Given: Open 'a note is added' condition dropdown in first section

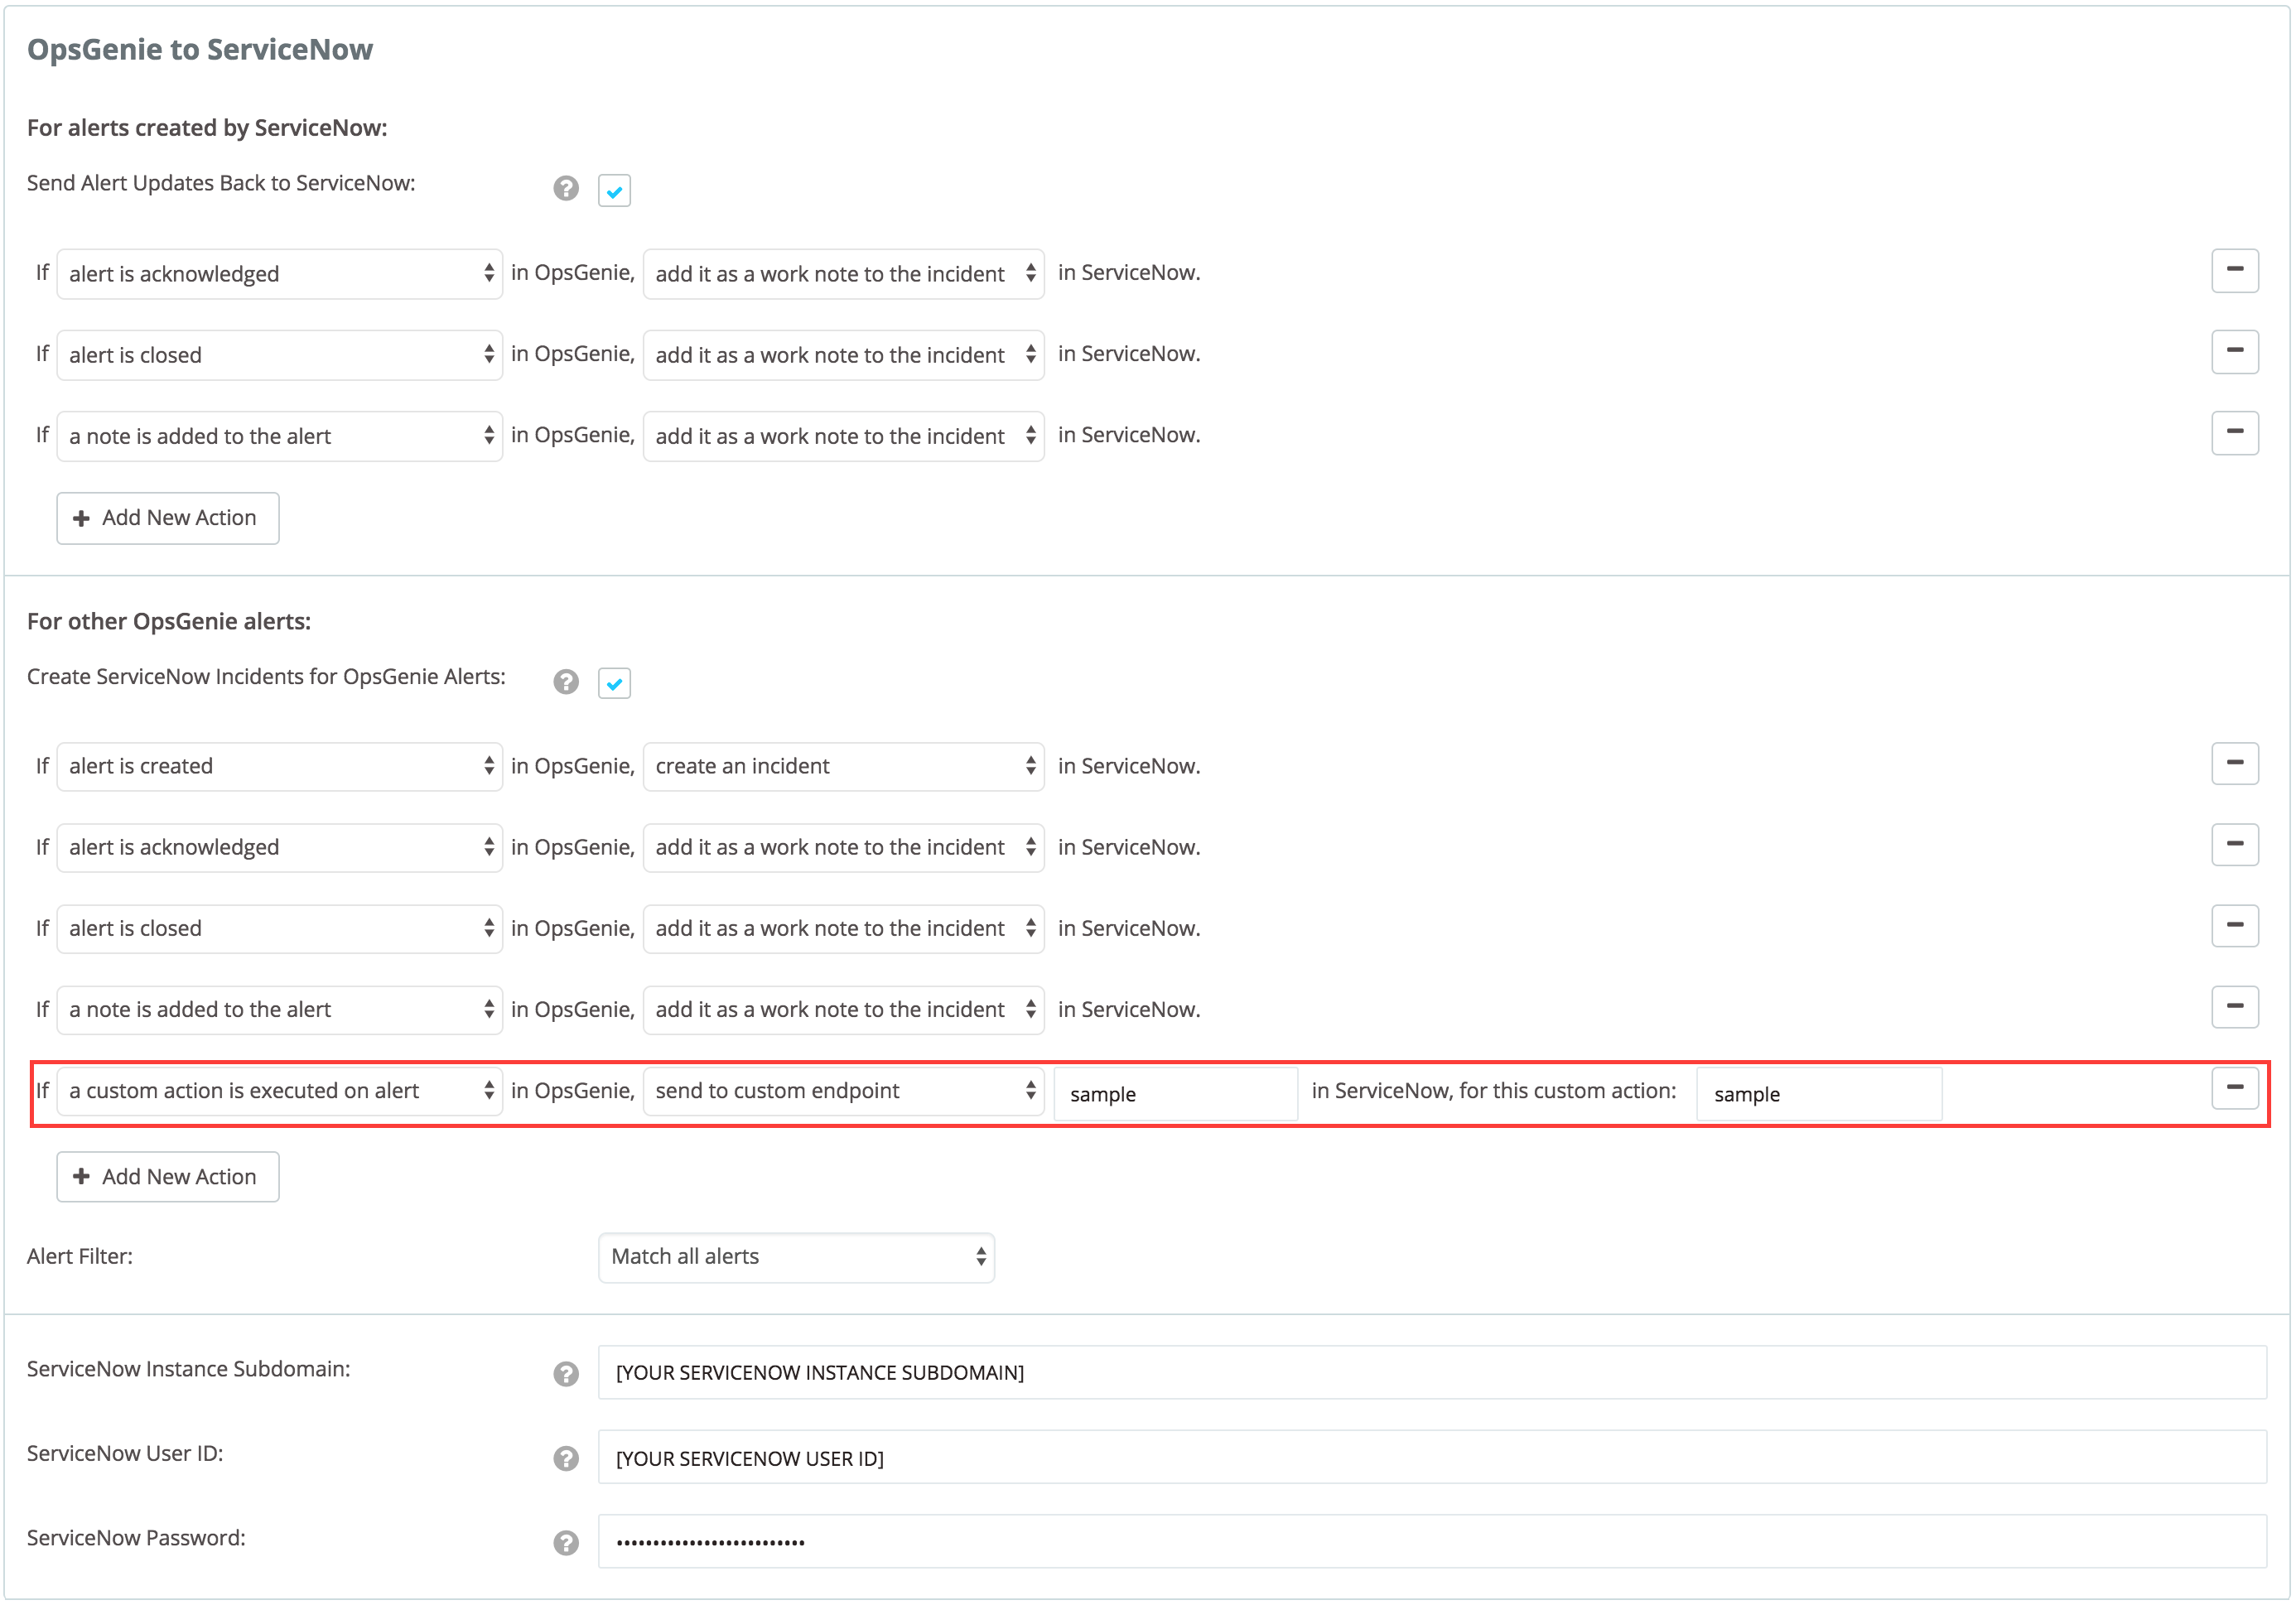Looking at the screenshot, I should [x=280, y=436].
